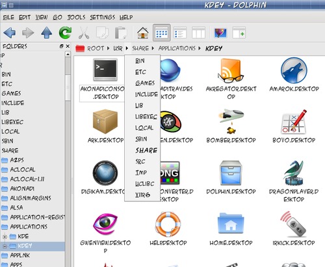Click the arrow after Applications breadcrumb
This screenshot has height=267, width=325.
[x=200, y=48]
